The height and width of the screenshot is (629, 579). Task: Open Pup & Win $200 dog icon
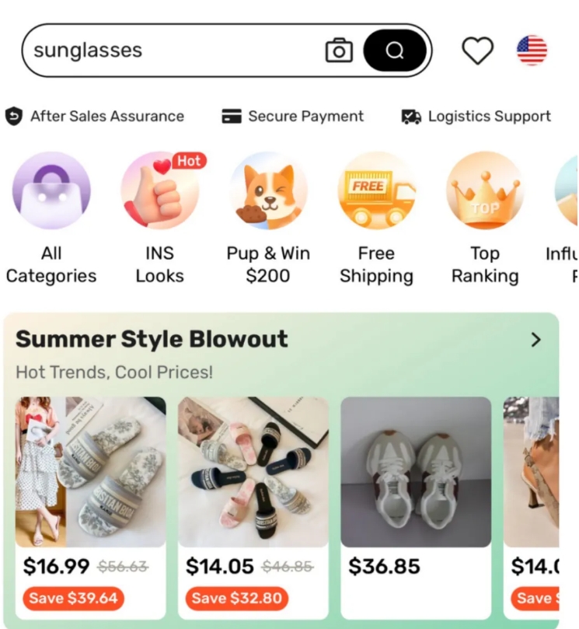click(268, 190)
